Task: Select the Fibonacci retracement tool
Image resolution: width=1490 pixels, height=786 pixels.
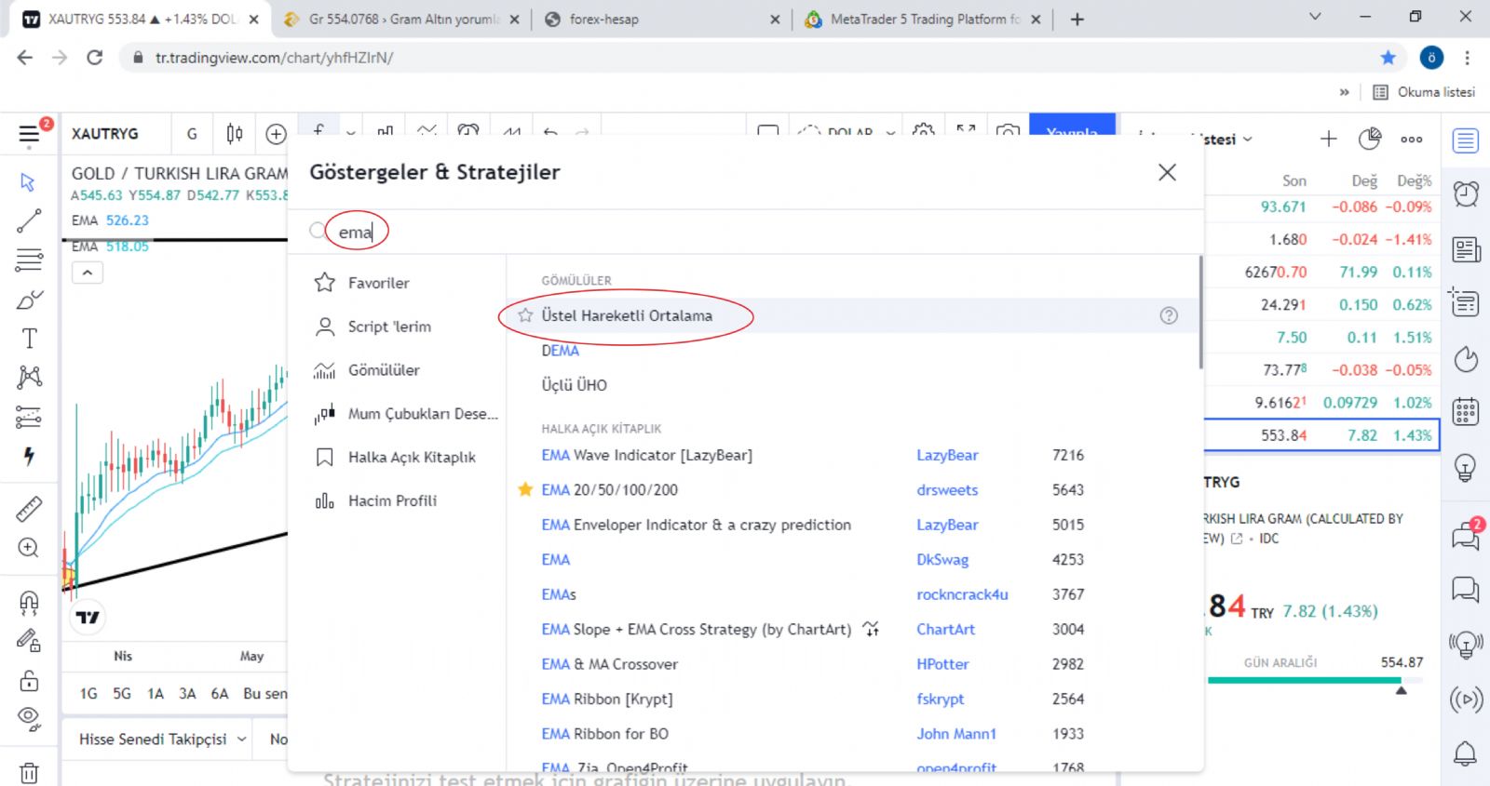Action: click(x=29, y=260)
